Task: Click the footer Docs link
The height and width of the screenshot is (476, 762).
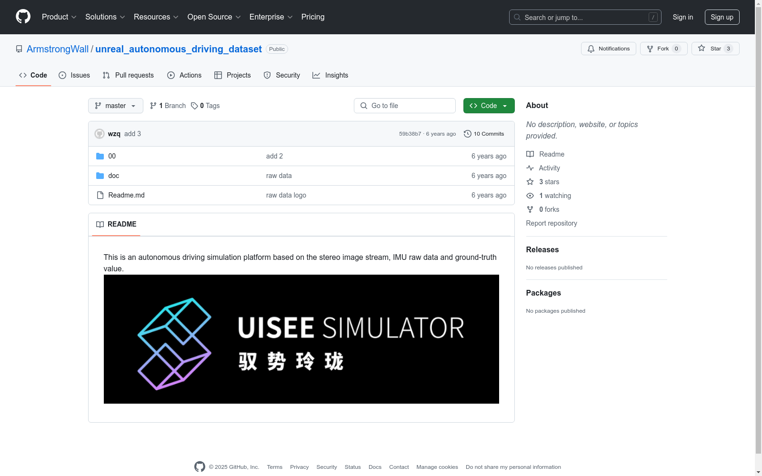Action: 375,467
